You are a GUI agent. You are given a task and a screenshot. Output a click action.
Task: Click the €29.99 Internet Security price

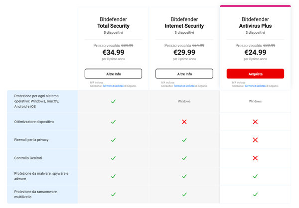point(184,53)
